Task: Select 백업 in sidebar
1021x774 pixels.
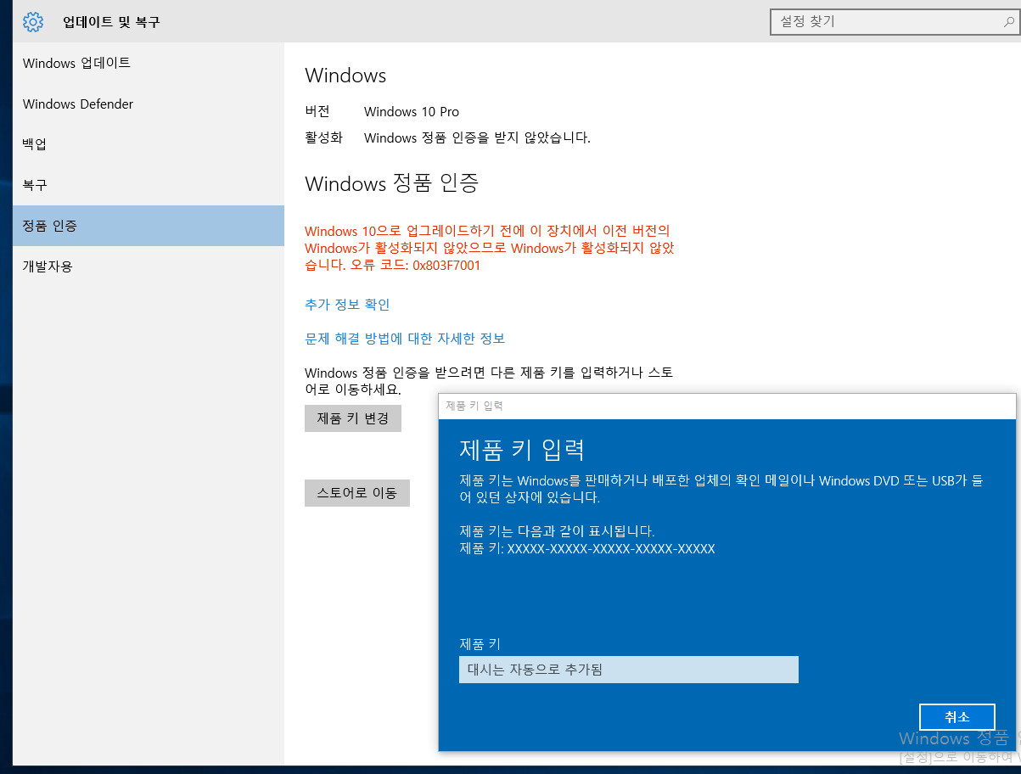Action: (149, 144)
